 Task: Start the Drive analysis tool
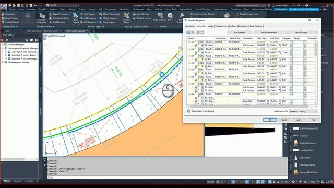[170, 17]
